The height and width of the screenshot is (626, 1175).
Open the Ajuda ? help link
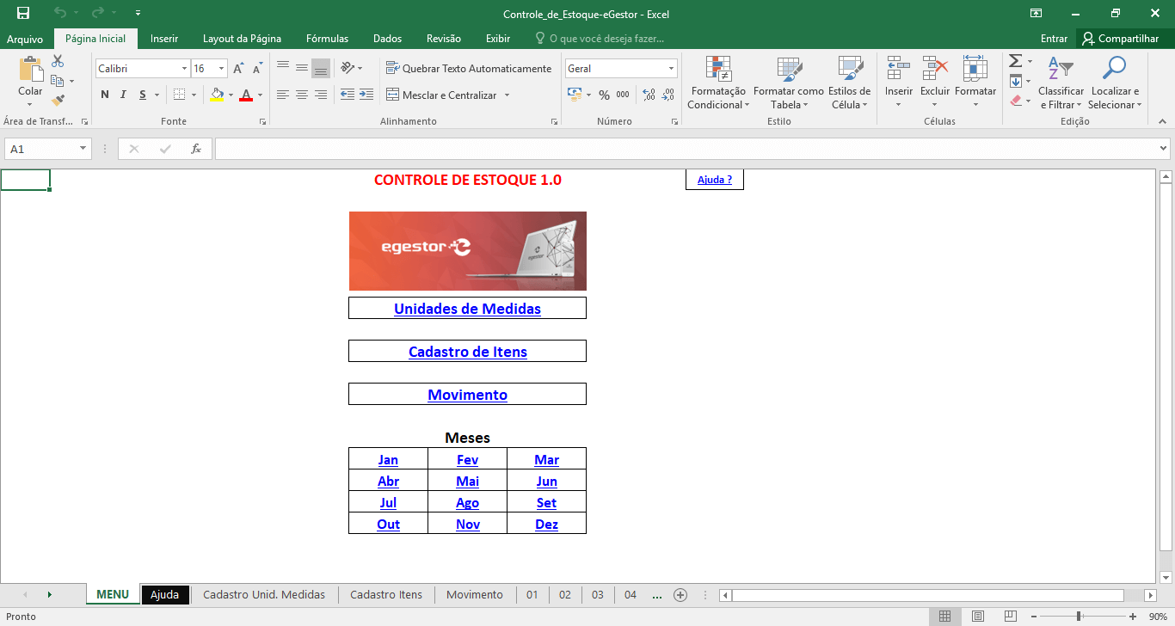click(x=714, y=180)
